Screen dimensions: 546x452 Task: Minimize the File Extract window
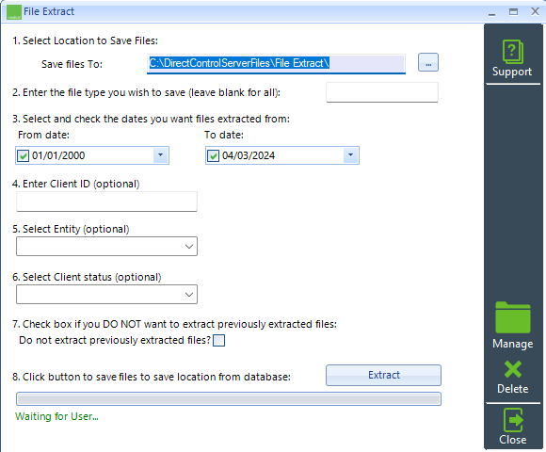click(x=491, y=12)
